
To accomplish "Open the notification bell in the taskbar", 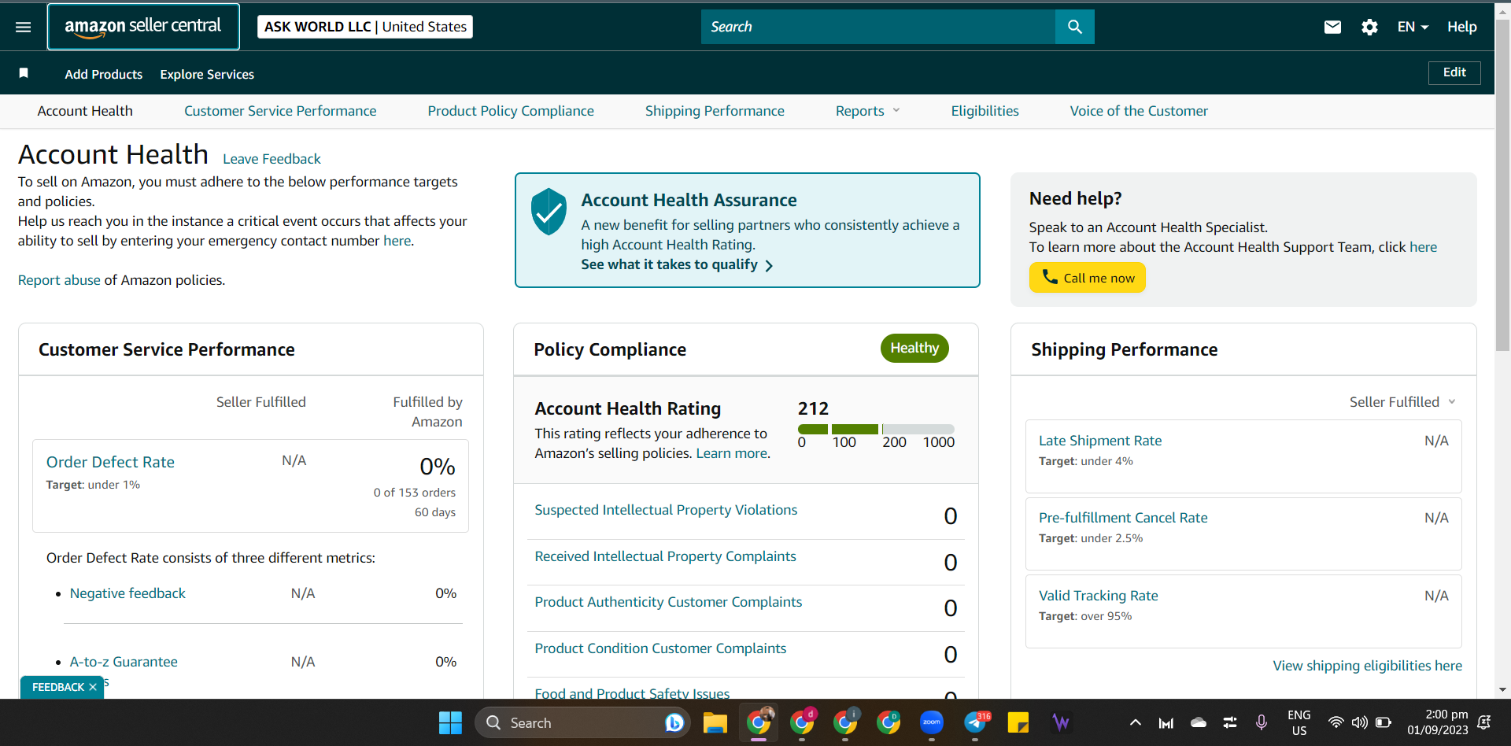I will click(x=1484, y=722).
